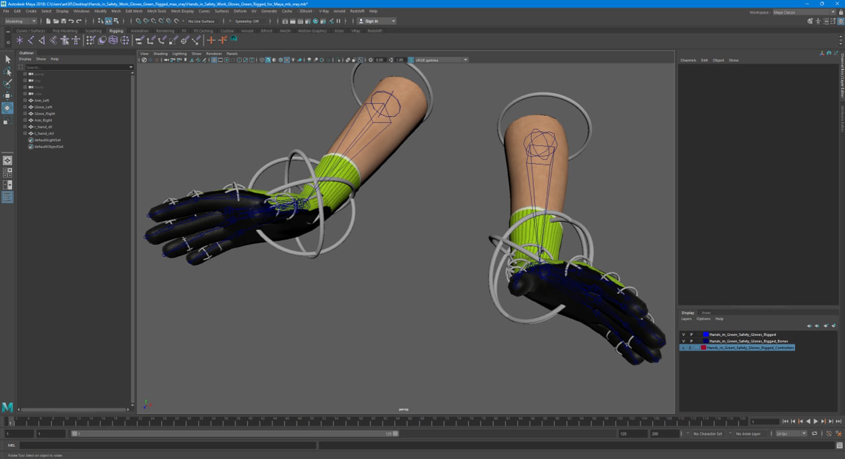The width and height of the screenshot is (845, 459).
Task: Toggle loop playback mode
Action: (815, 433)
